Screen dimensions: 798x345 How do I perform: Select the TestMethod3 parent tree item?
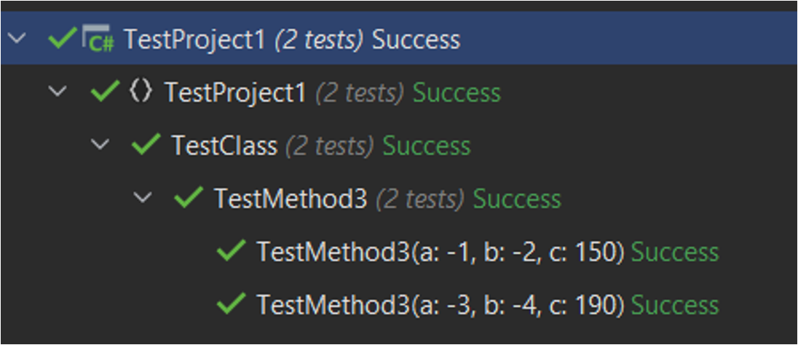pos(291,199)
